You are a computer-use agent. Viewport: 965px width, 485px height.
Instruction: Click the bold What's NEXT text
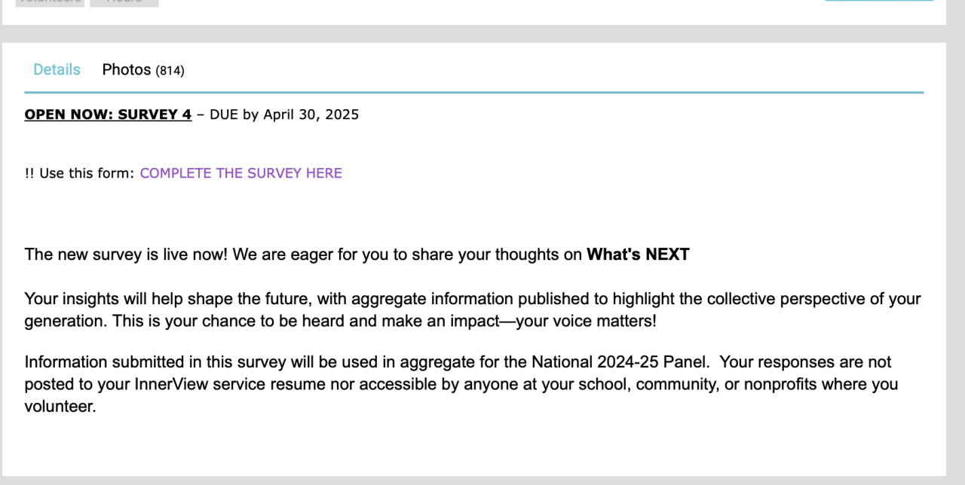(638, 255)
